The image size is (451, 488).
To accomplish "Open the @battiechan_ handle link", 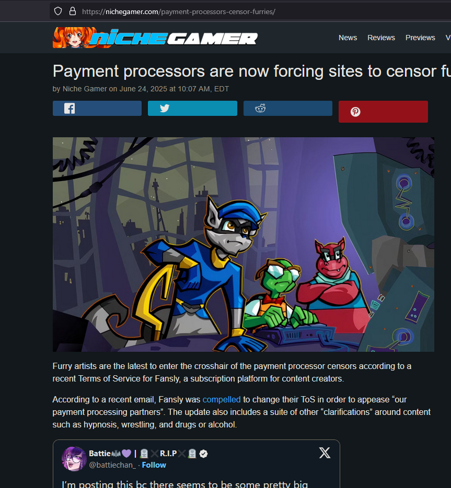I will [112, 465].
